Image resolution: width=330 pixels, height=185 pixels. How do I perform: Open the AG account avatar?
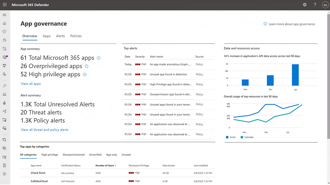point(325,5)
